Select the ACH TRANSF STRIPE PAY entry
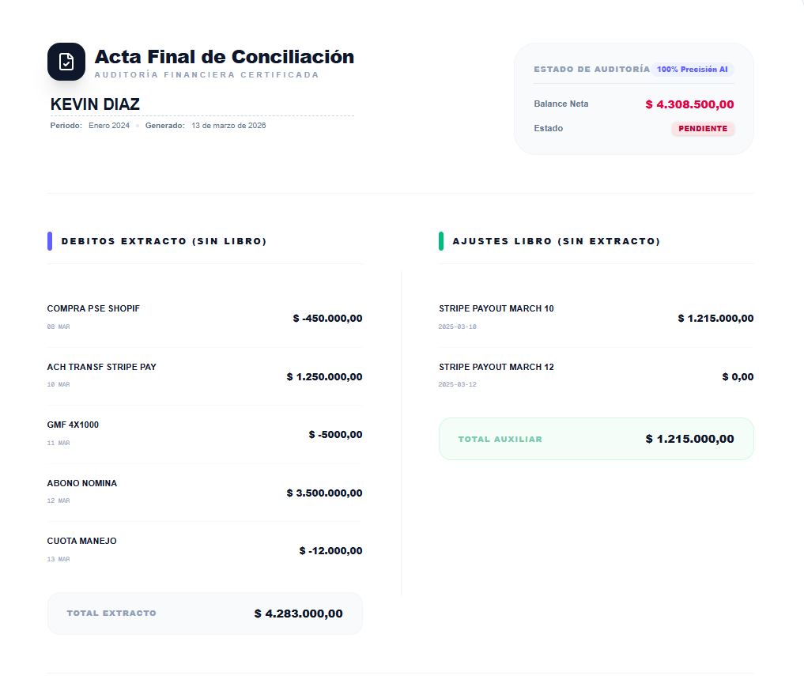Screen dimensions: 804x676 [205, 376]
